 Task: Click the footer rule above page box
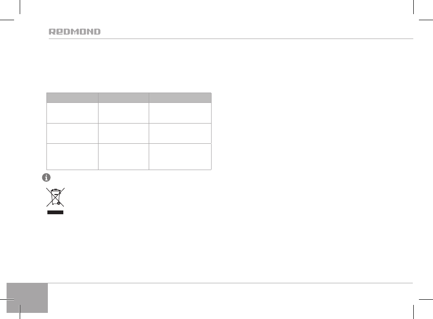tap(230, 283)
